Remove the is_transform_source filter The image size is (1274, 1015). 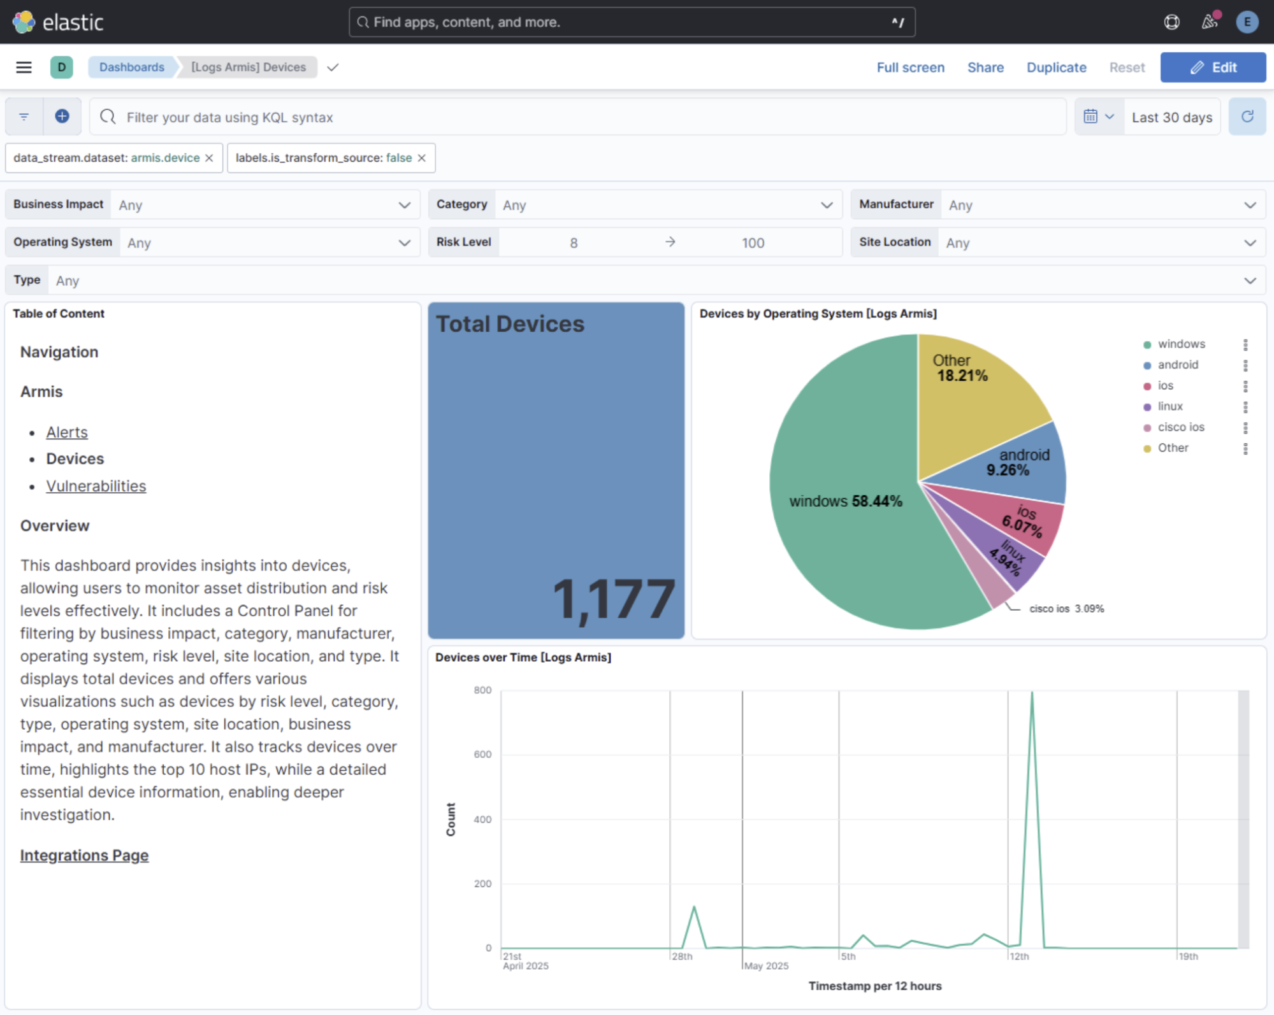coord(422,158)
